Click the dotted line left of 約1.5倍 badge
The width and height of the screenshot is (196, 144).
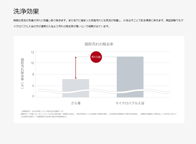83,57
